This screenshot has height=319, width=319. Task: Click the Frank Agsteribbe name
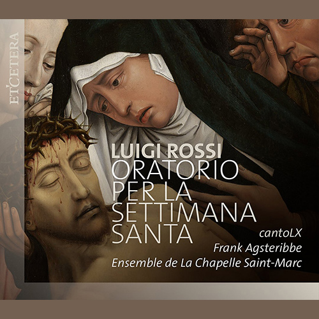(x=258, y=248)
